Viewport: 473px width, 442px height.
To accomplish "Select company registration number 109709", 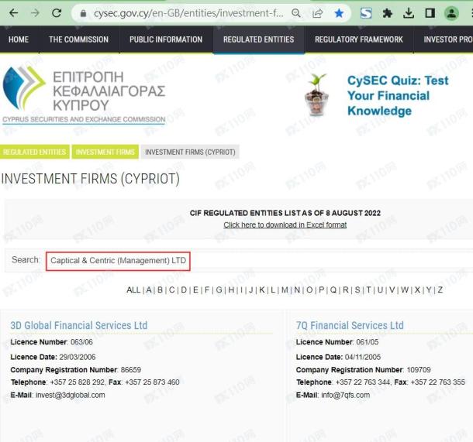I will pyautogui.click(x=419, y=370).
